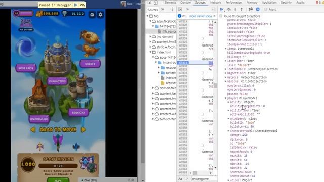Toggle the device toolbar icon

pos(156,3)
